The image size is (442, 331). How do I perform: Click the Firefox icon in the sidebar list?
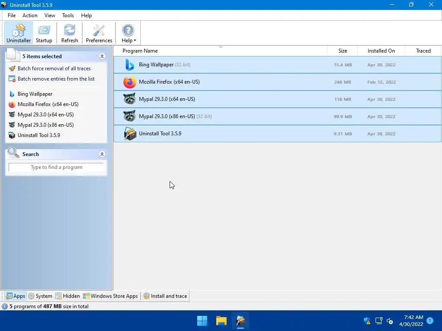[12, 104]
